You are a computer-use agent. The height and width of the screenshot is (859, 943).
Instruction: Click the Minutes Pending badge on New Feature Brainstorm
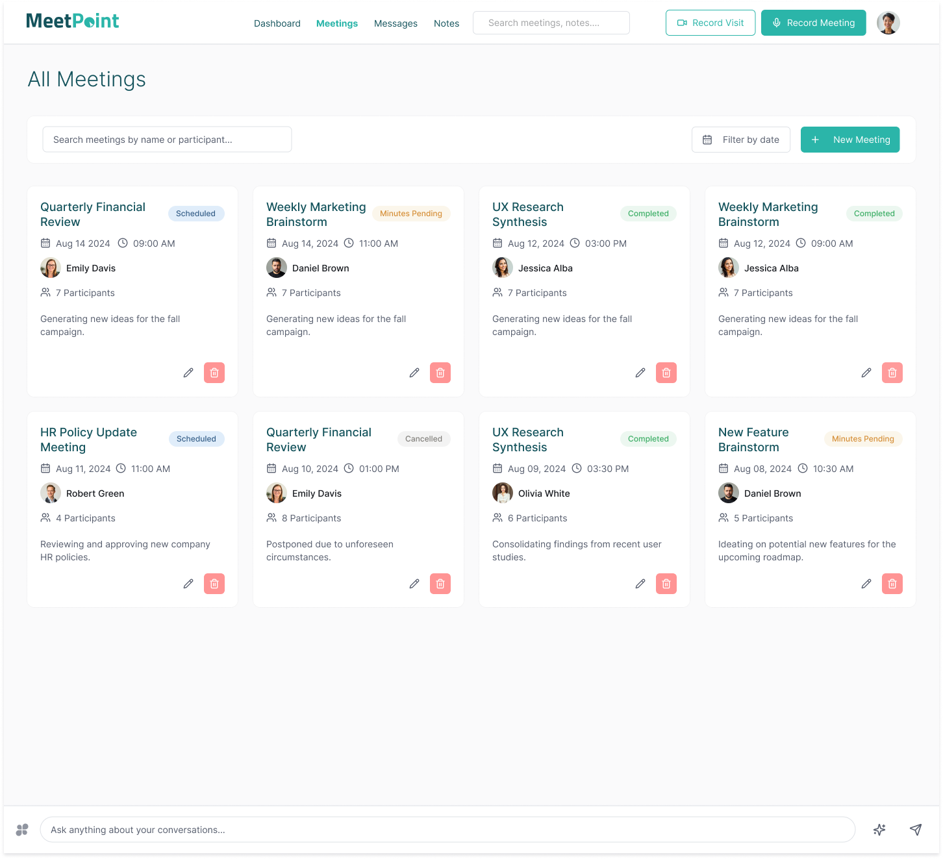[x=862, y=438]
